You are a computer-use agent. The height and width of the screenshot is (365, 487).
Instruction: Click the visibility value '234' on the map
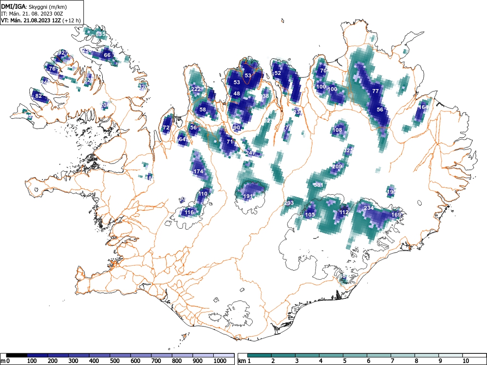tap(369, 208)
